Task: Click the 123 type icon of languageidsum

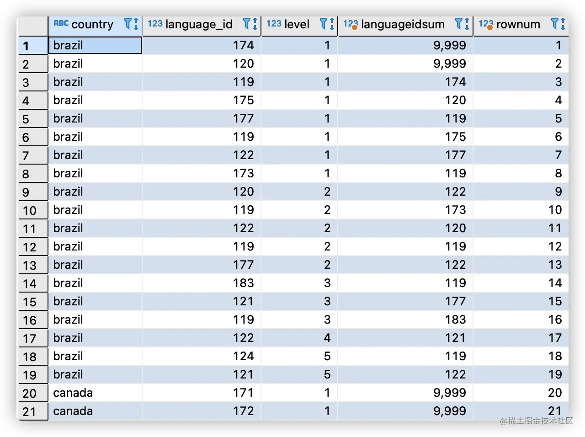Action: (x=351, y=24)
